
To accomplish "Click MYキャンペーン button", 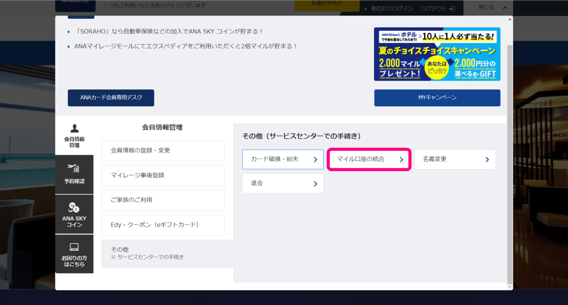I will pos(437,98).
